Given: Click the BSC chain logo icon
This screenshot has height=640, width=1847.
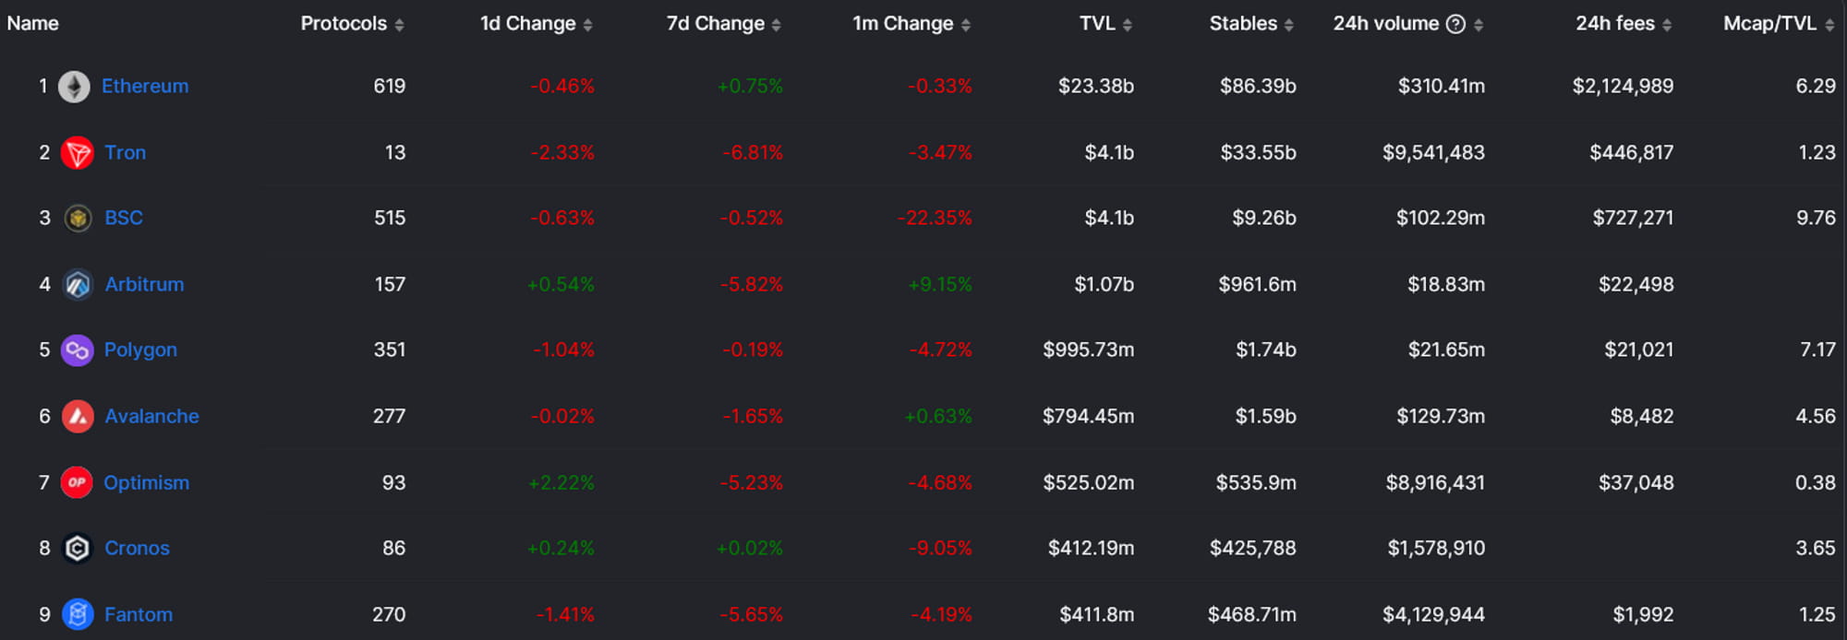Looking at the screenshot, I should coord(78,219).
